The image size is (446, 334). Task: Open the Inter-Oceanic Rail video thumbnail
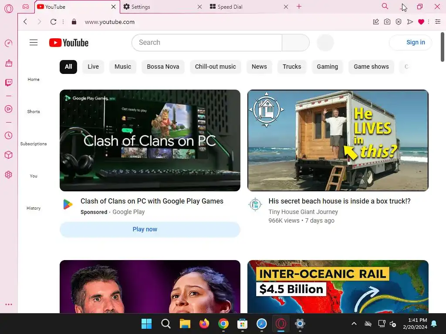[x=338, y=287]
